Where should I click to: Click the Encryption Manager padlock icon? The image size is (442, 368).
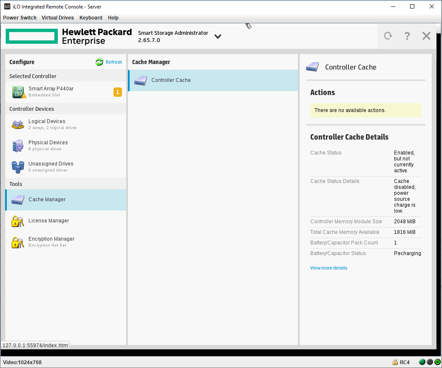click(17, 242)
